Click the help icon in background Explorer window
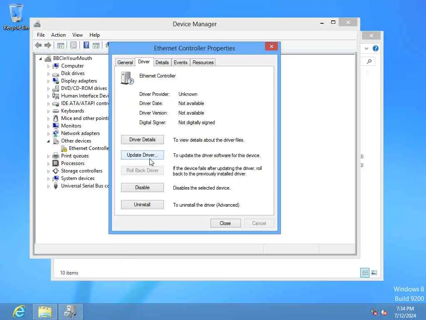Screen dimensions: 426x320 [376, 48]
